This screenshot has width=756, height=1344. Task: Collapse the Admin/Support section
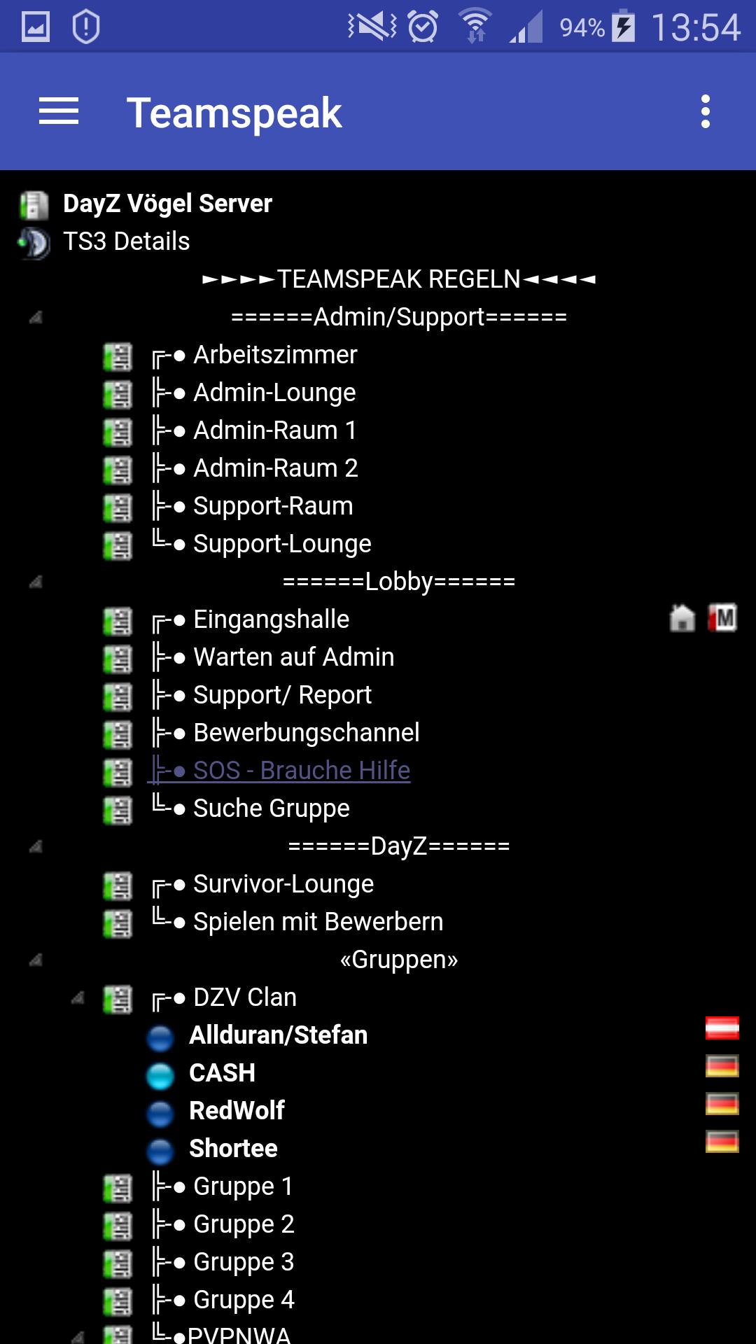pyautogui.click(x=36, y=317)
